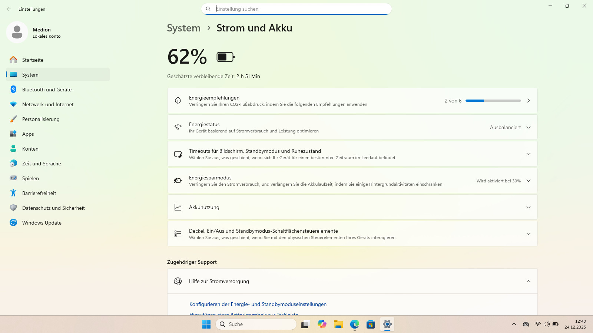The width and height of the screenshot is (593, 333).
Task: Open Windows Update page
Action: (58, 223)
